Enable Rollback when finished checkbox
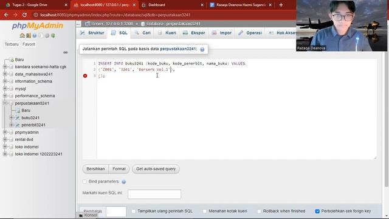This screenshot has width=389, height=219. click(259, 211)
